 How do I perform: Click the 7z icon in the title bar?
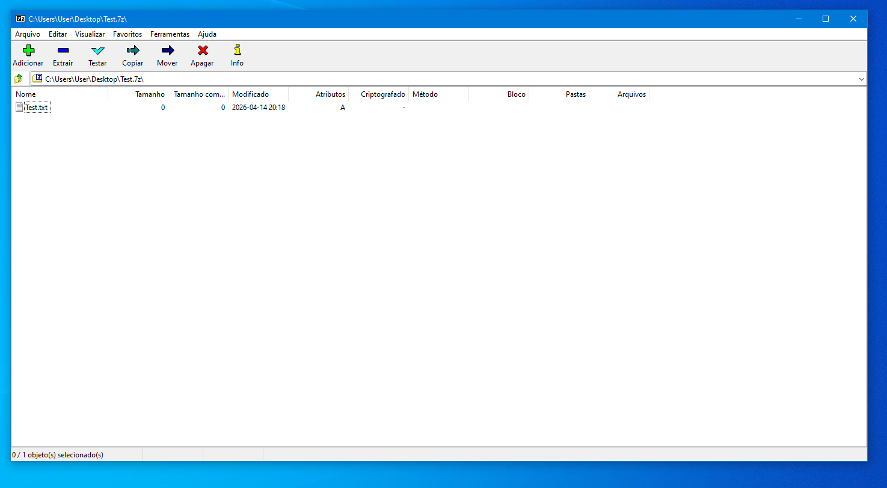coord(20,19)
